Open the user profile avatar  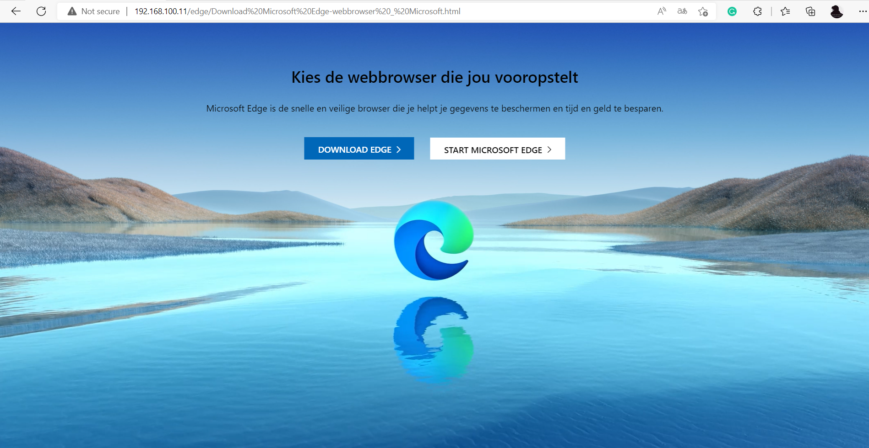click(836, 11)
